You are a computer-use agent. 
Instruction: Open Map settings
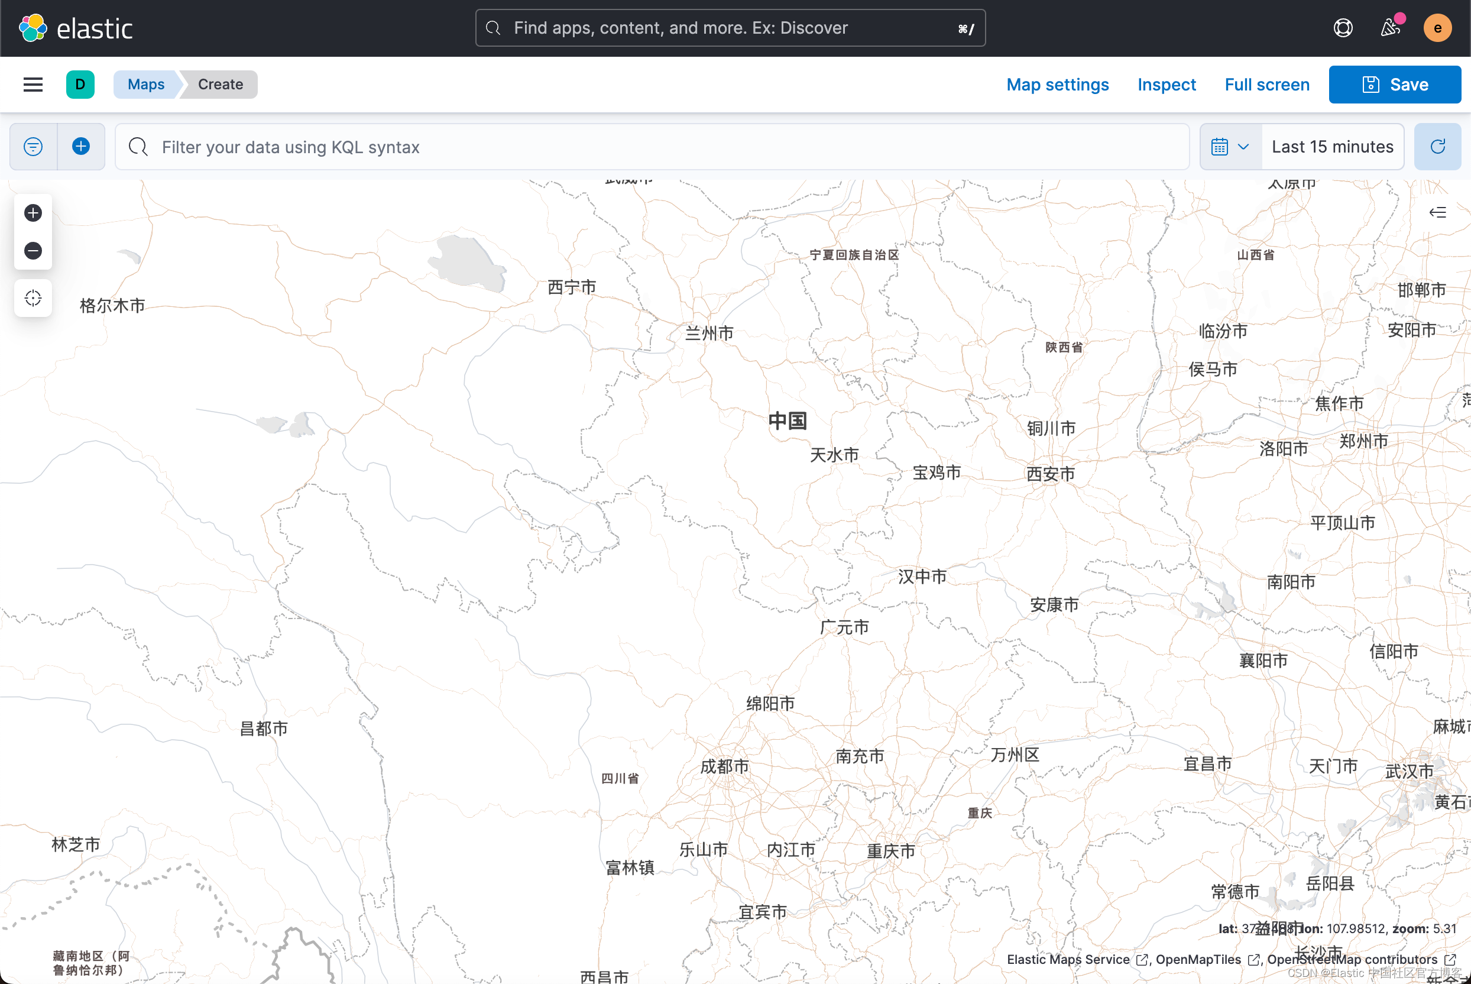[x=1058, y=85]
